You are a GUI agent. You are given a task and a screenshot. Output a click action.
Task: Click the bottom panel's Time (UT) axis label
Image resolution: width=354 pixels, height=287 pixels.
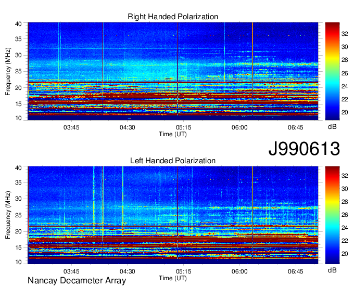point(173,278)
